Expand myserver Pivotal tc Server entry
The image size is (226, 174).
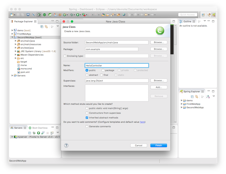(x=12, y=137)
